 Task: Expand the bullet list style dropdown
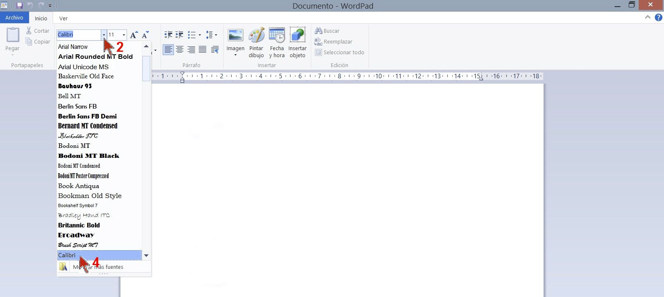[200, 35]
